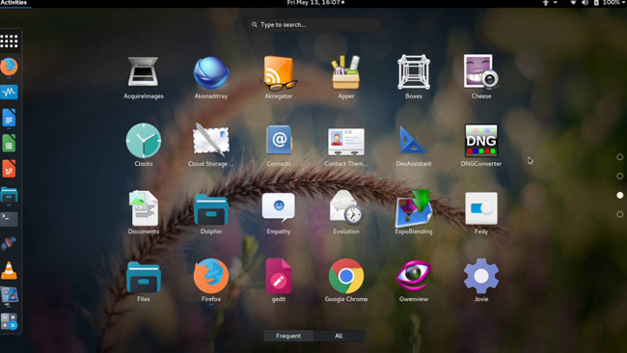Select the third page indicator dot

point(620,195)
